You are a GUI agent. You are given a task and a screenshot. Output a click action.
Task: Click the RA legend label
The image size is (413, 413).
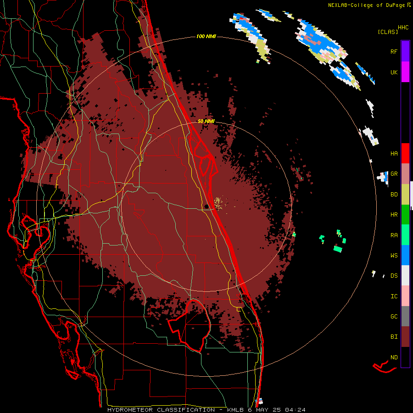coord(394,235)
